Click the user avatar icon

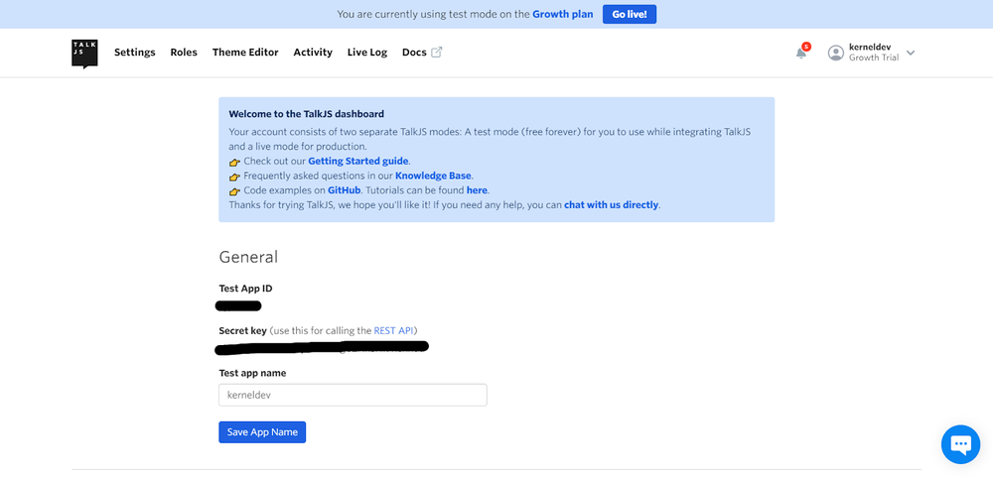pyautogui.click(x=836, y=53)
